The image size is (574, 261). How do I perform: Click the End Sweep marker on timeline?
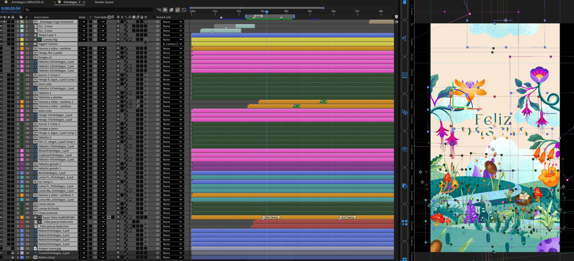click(x=347, y=217)
